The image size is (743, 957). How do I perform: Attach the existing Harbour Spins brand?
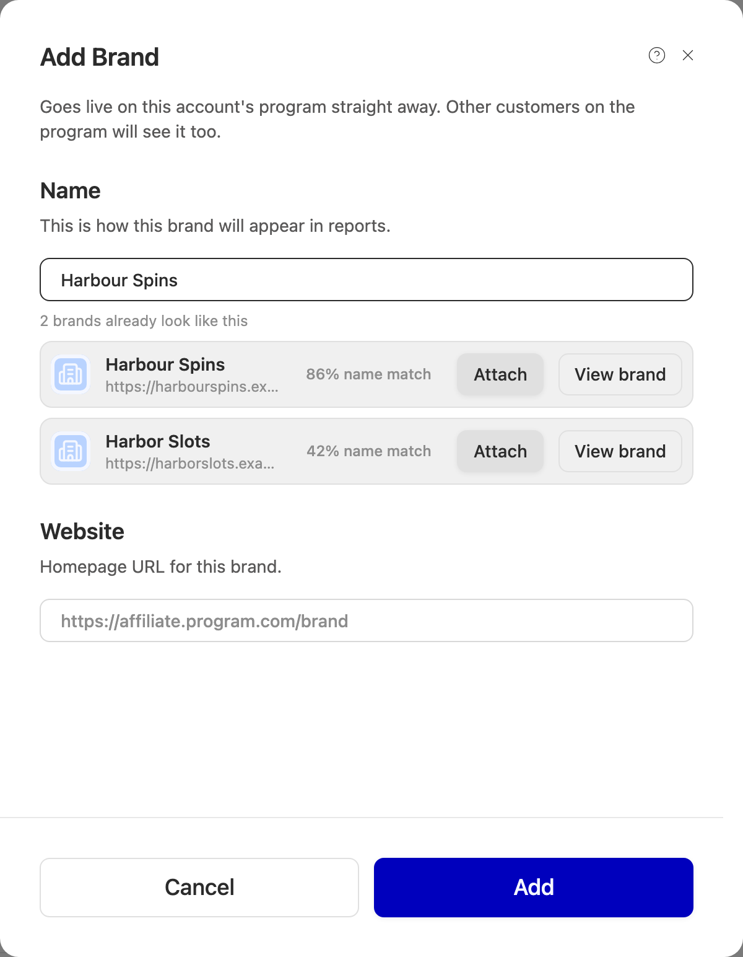[500, 374]
